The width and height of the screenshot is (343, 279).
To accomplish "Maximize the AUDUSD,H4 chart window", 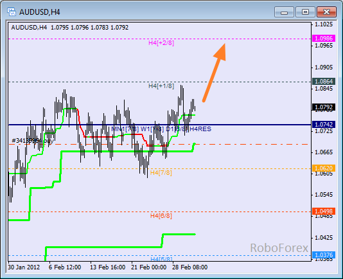I will 305,12.
